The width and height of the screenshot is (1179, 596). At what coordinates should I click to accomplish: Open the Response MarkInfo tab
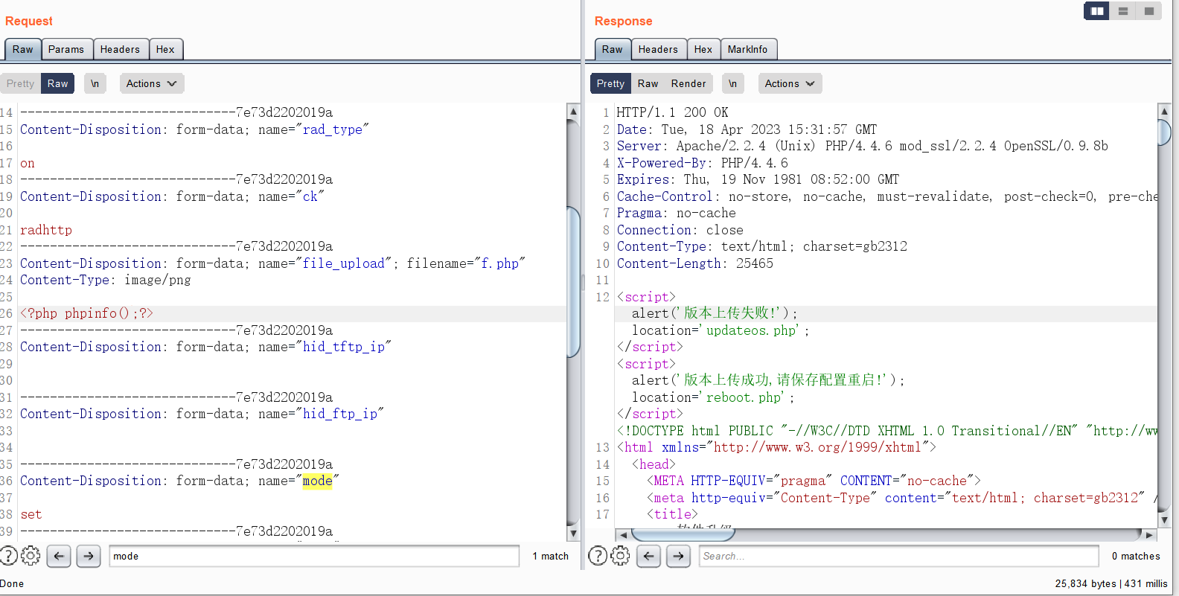pos(747,49)
